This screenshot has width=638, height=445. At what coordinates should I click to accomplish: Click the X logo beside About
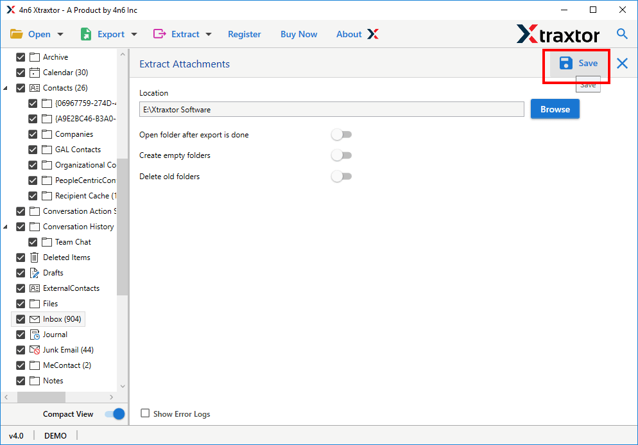373,34
